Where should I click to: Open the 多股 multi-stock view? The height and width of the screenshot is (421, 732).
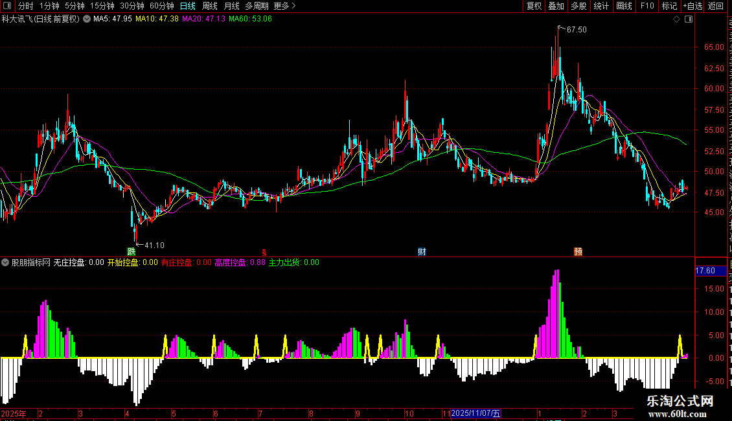(578, 6)
